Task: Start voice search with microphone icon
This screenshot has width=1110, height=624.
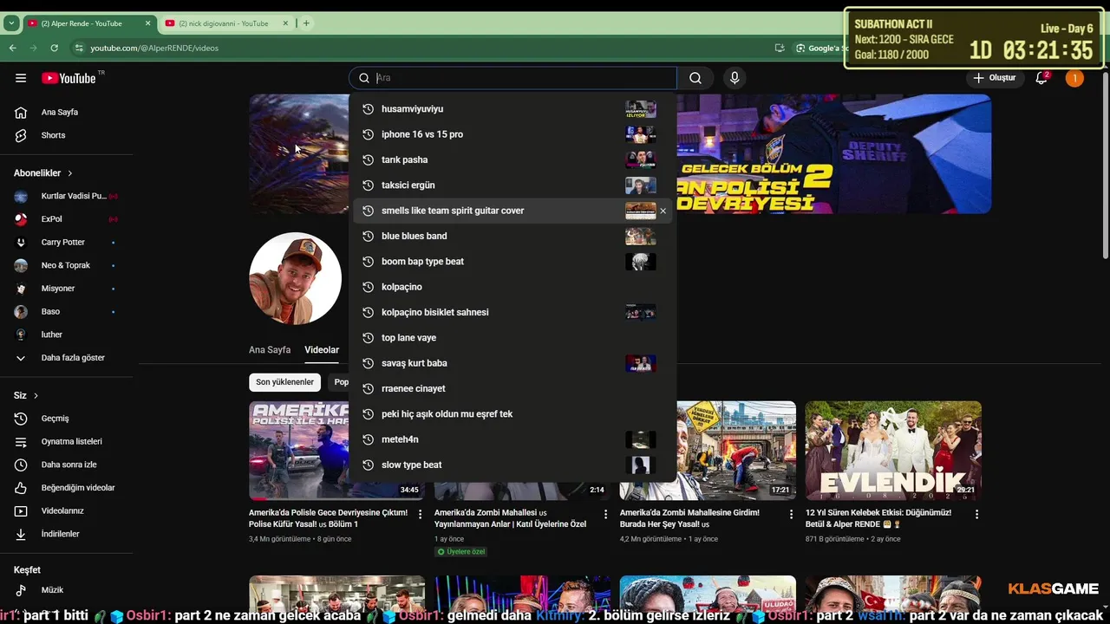Action: point(735,78)
